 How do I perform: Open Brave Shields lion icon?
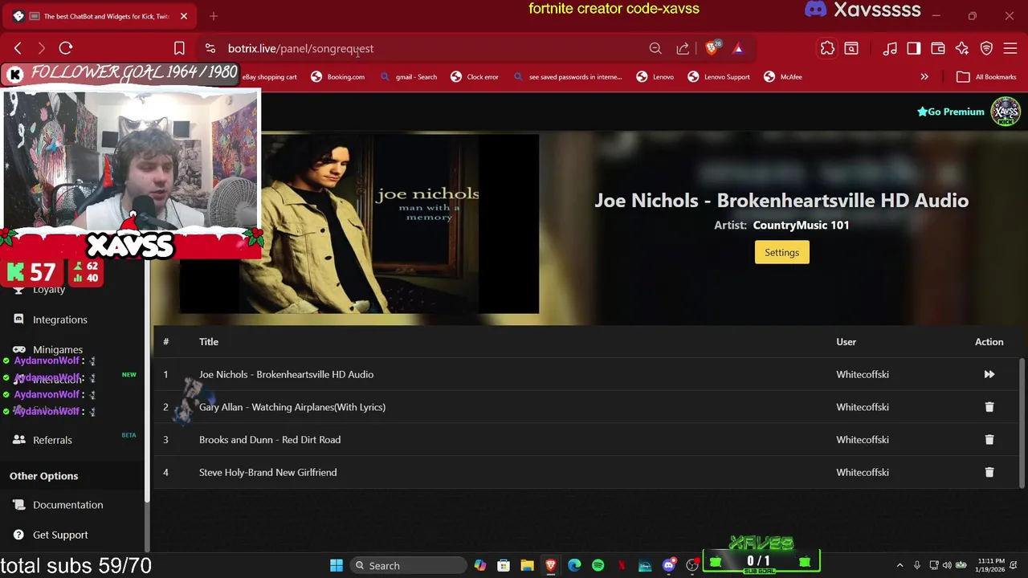tap(711, 48)
